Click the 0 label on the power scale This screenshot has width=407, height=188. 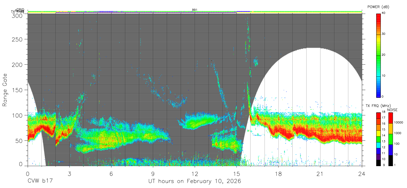pos(383,96)
